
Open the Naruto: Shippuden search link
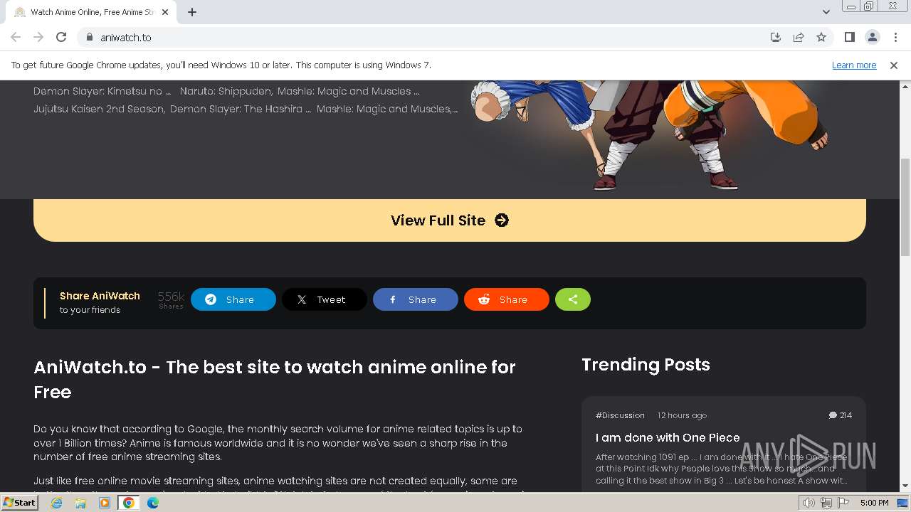tap(226, 91)
